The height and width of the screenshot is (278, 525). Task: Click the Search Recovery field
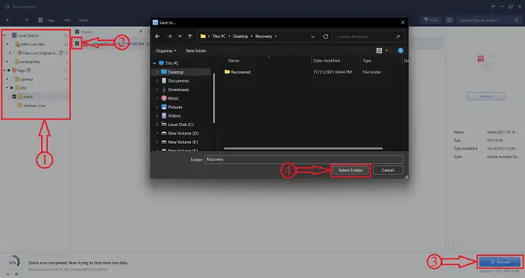pyautogui.click(x=370, y=36)
